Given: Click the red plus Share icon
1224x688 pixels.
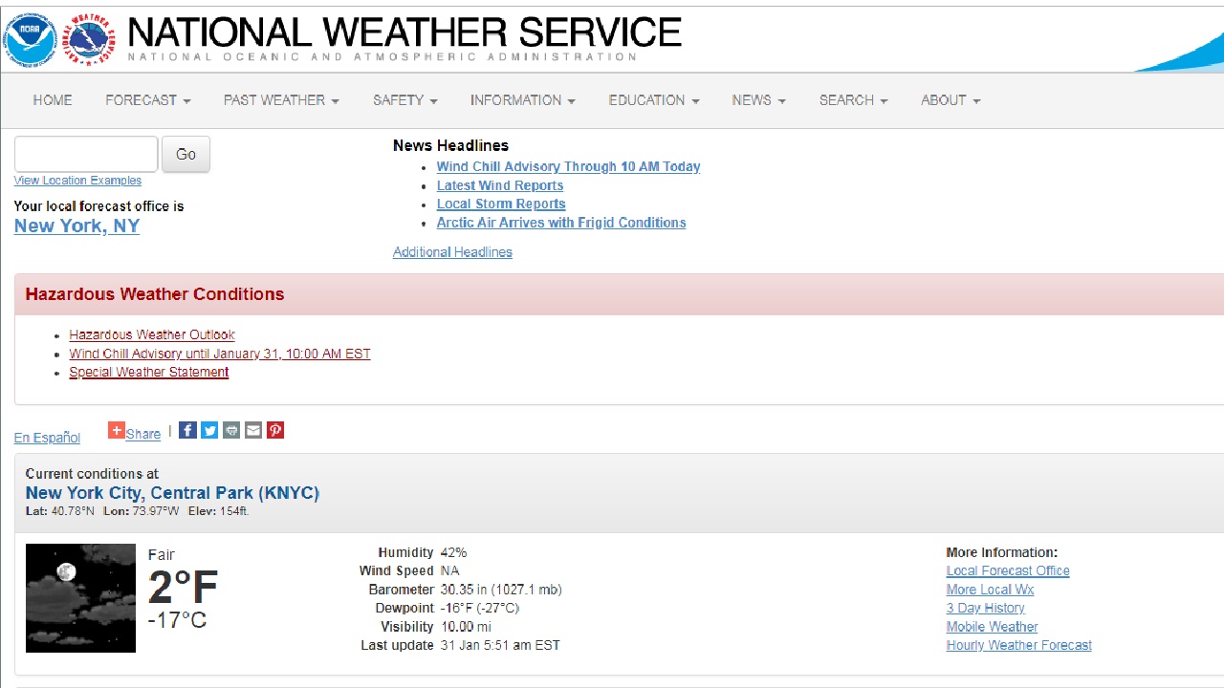Looking at the screenshot, I should click(116, 430).
